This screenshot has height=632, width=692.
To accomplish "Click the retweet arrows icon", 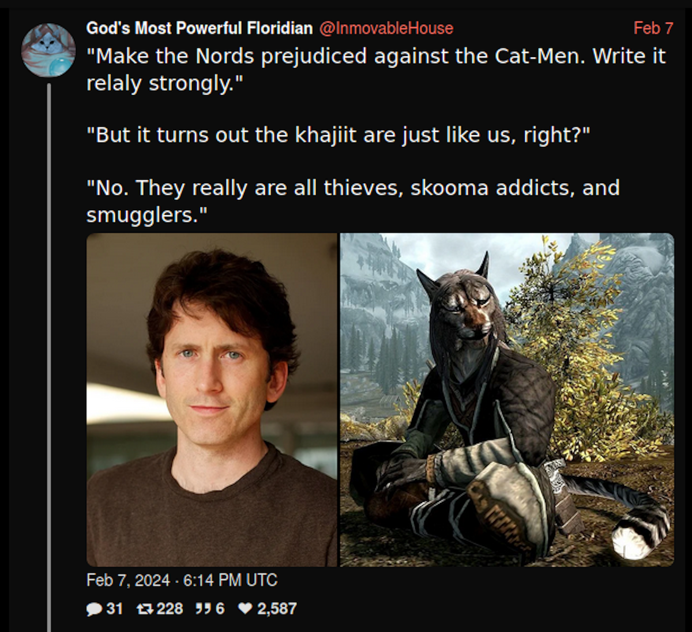I will click(144, 609).
